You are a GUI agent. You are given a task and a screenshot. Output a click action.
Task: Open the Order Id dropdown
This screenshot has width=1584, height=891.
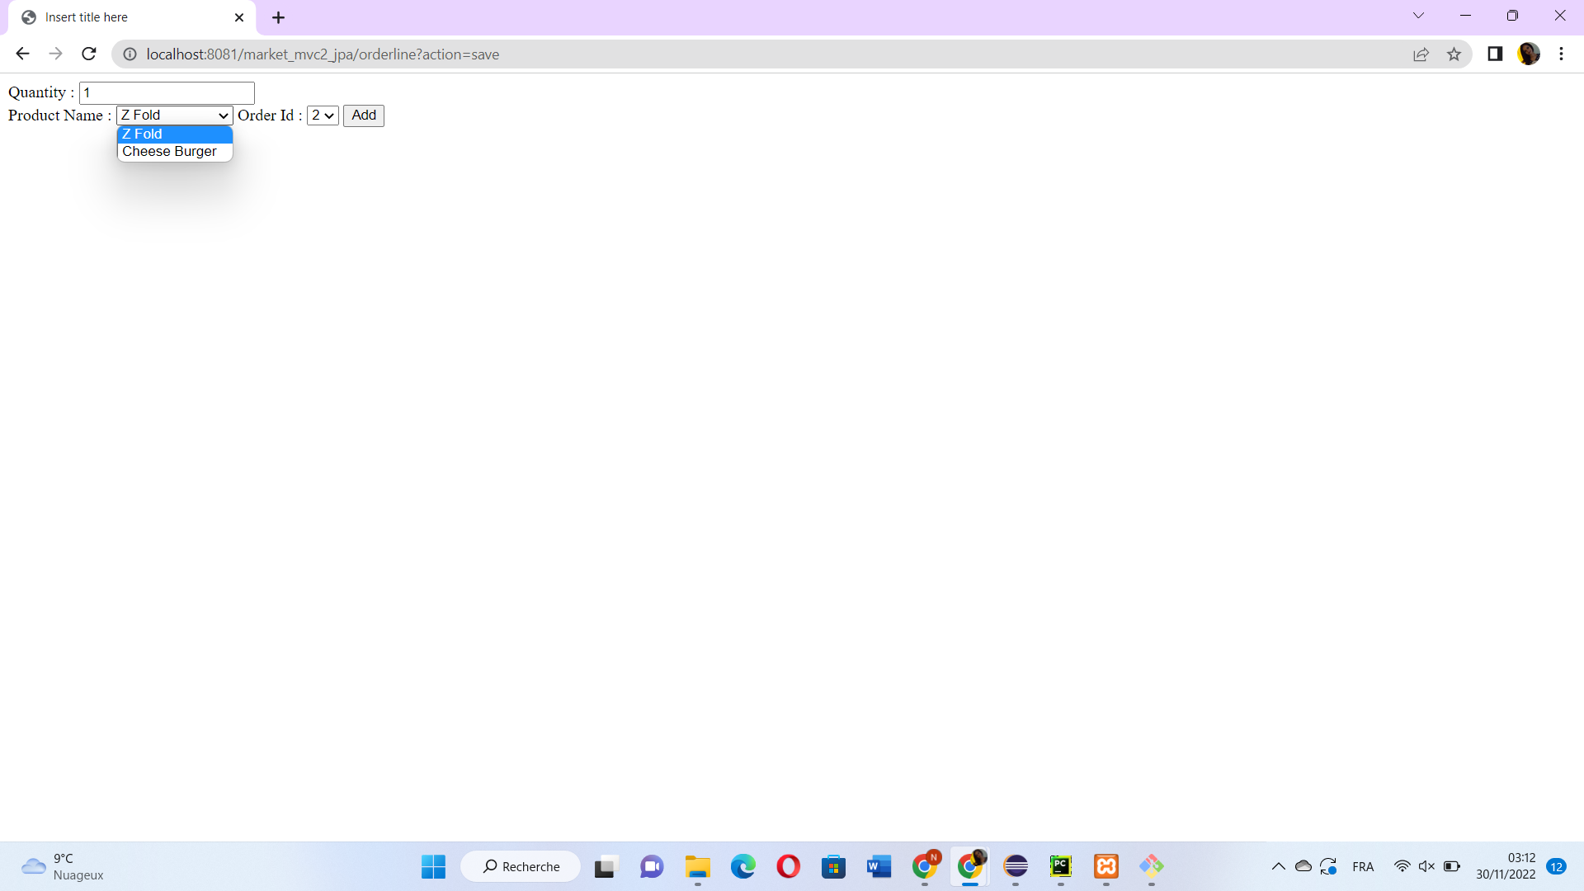pyautogui.click(x=323, y=115)
